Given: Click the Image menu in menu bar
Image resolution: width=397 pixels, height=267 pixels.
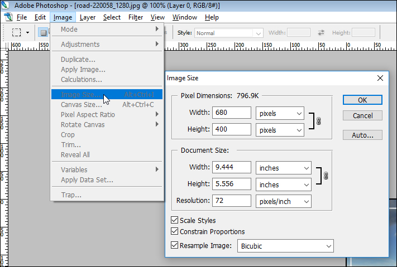Looking at the screenshot, I should pos(63,17).
